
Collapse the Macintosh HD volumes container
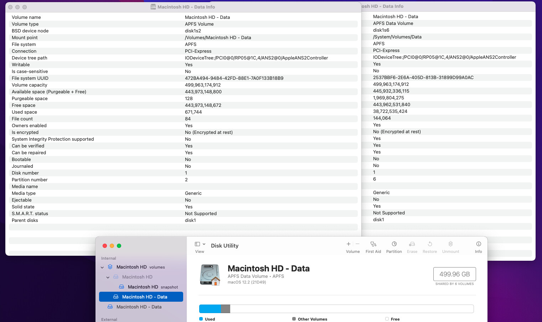pyautogui.click(x=102, y=267)
